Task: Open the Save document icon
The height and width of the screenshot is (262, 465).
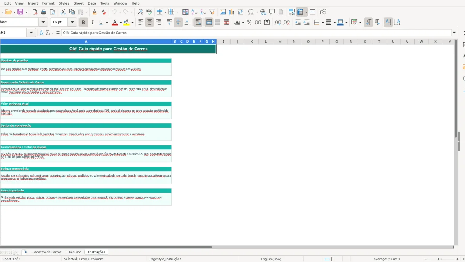Action: coord(20,12)
